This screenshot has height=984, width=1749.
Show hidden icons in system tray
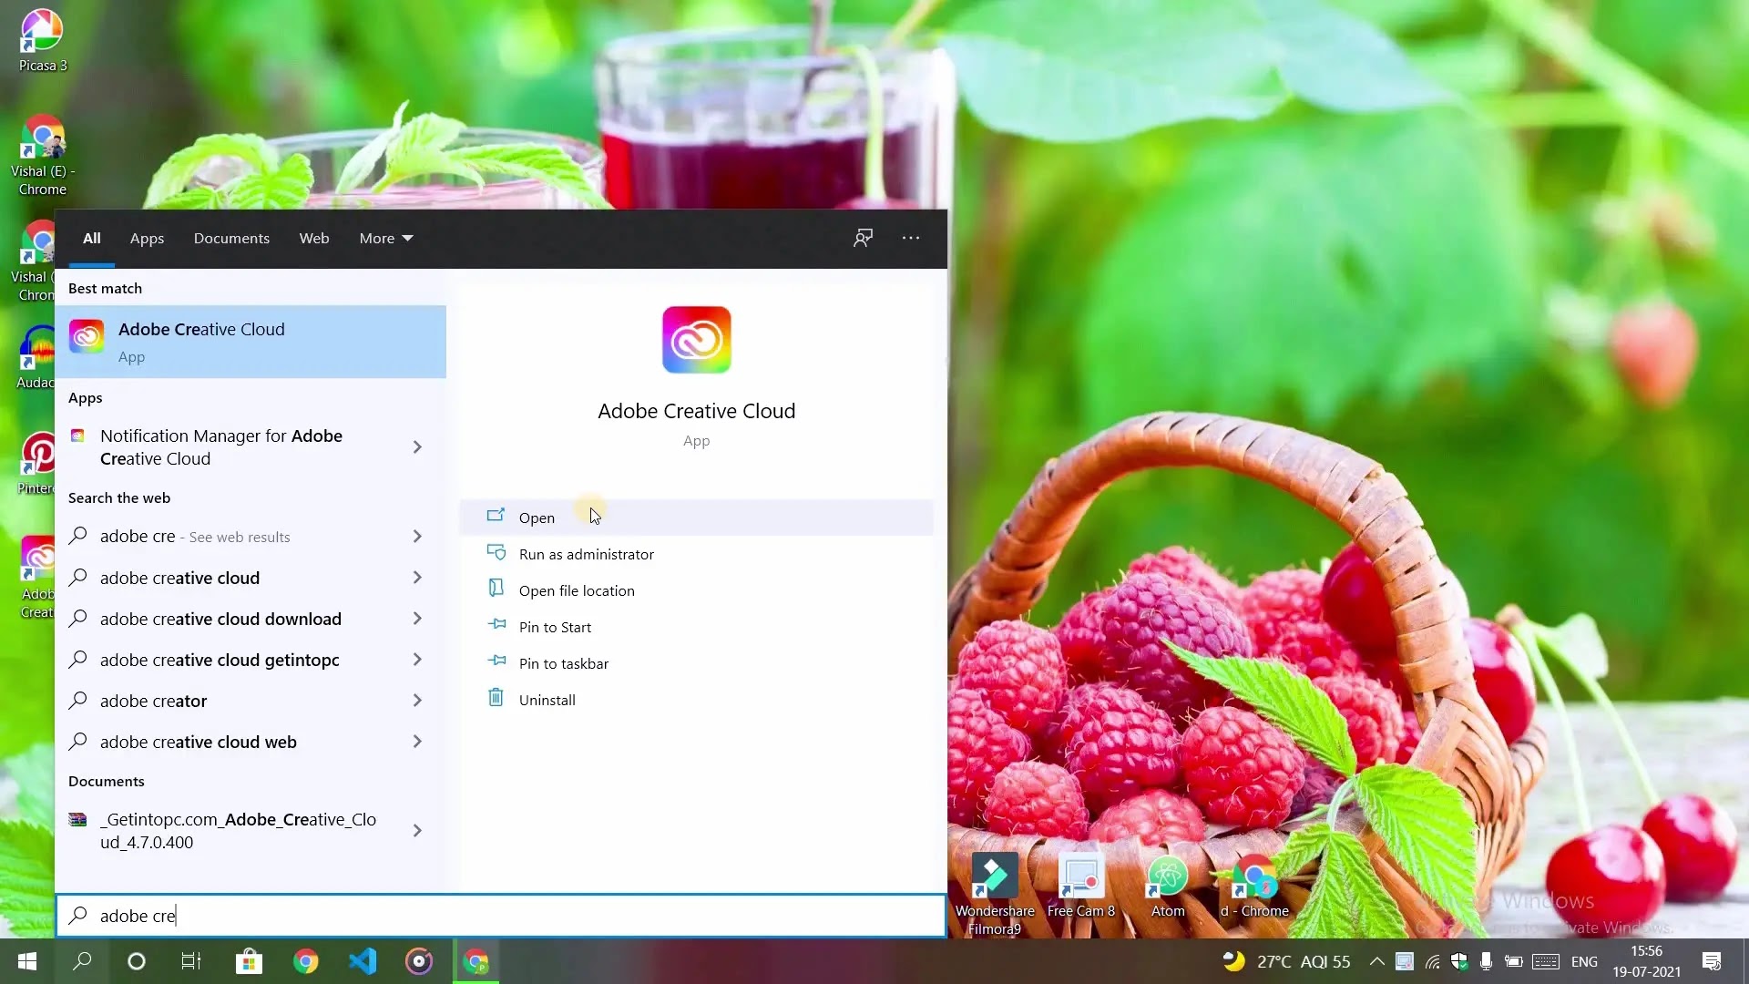1377,961
